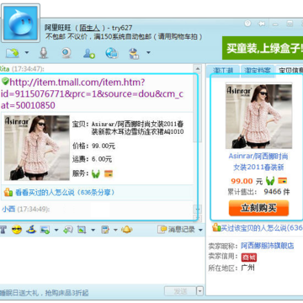Screen dimensions: 303x303
Task: Open the send options dropdown beside 发送
Action: tap(199, 291)
